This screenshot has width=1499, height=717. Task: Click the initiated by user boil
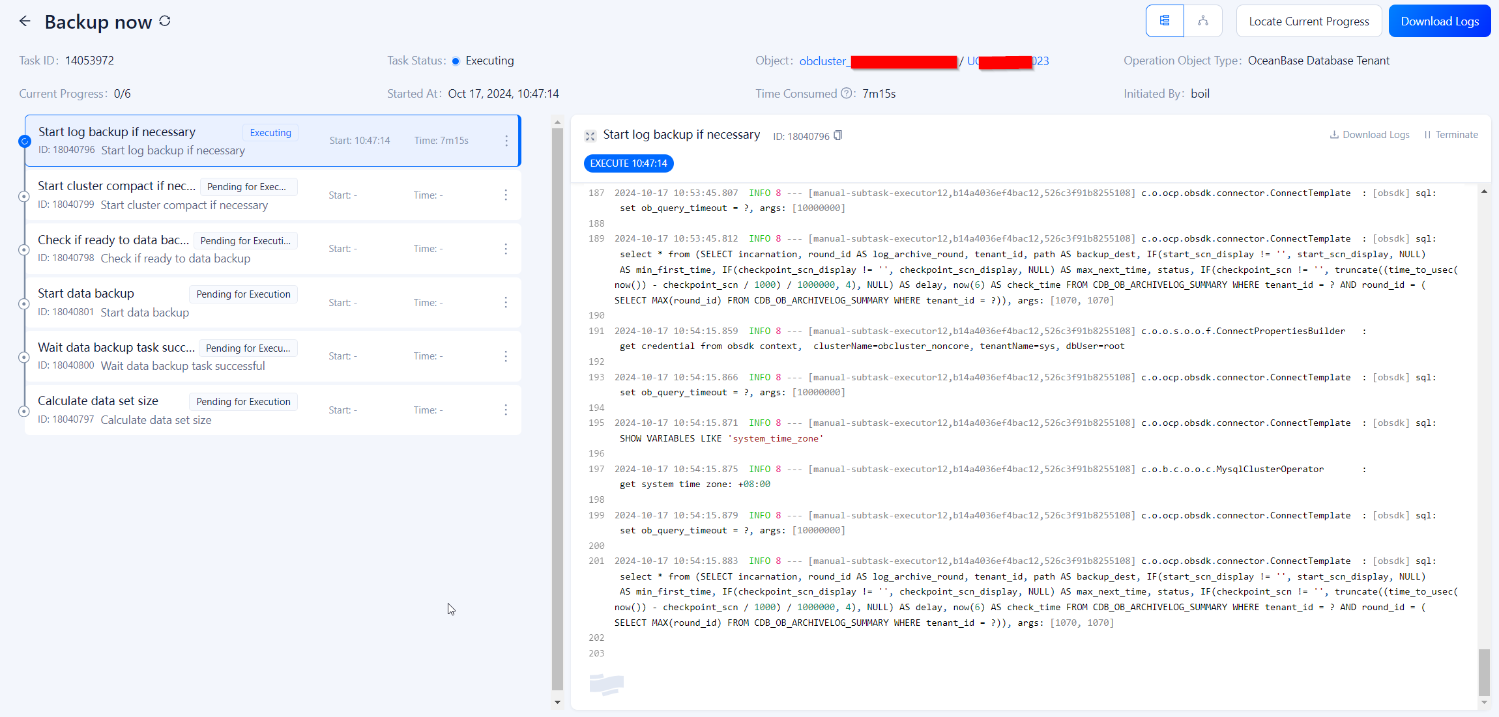pos(1200,94)
